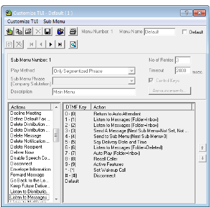Image resolution: width=210 pixels, height=207 pixels.
Task: Click the Help question mark button
Action: point(186,13)
